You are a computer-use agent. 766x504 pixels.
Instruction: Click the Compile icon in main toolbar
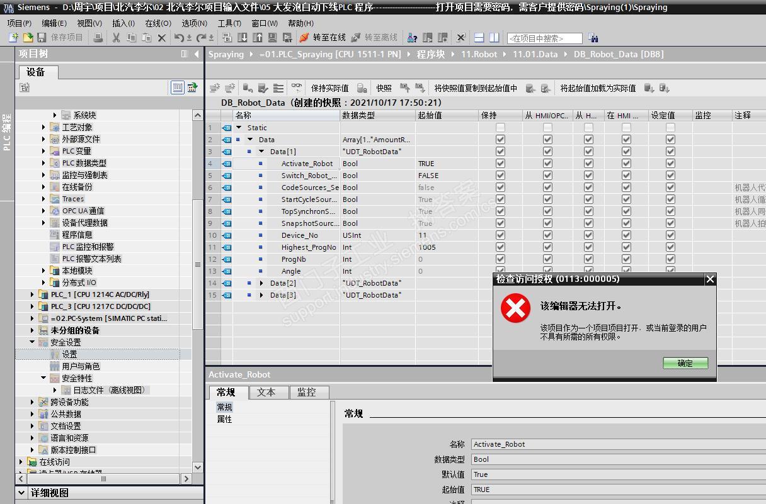click(x=227, y=38)
